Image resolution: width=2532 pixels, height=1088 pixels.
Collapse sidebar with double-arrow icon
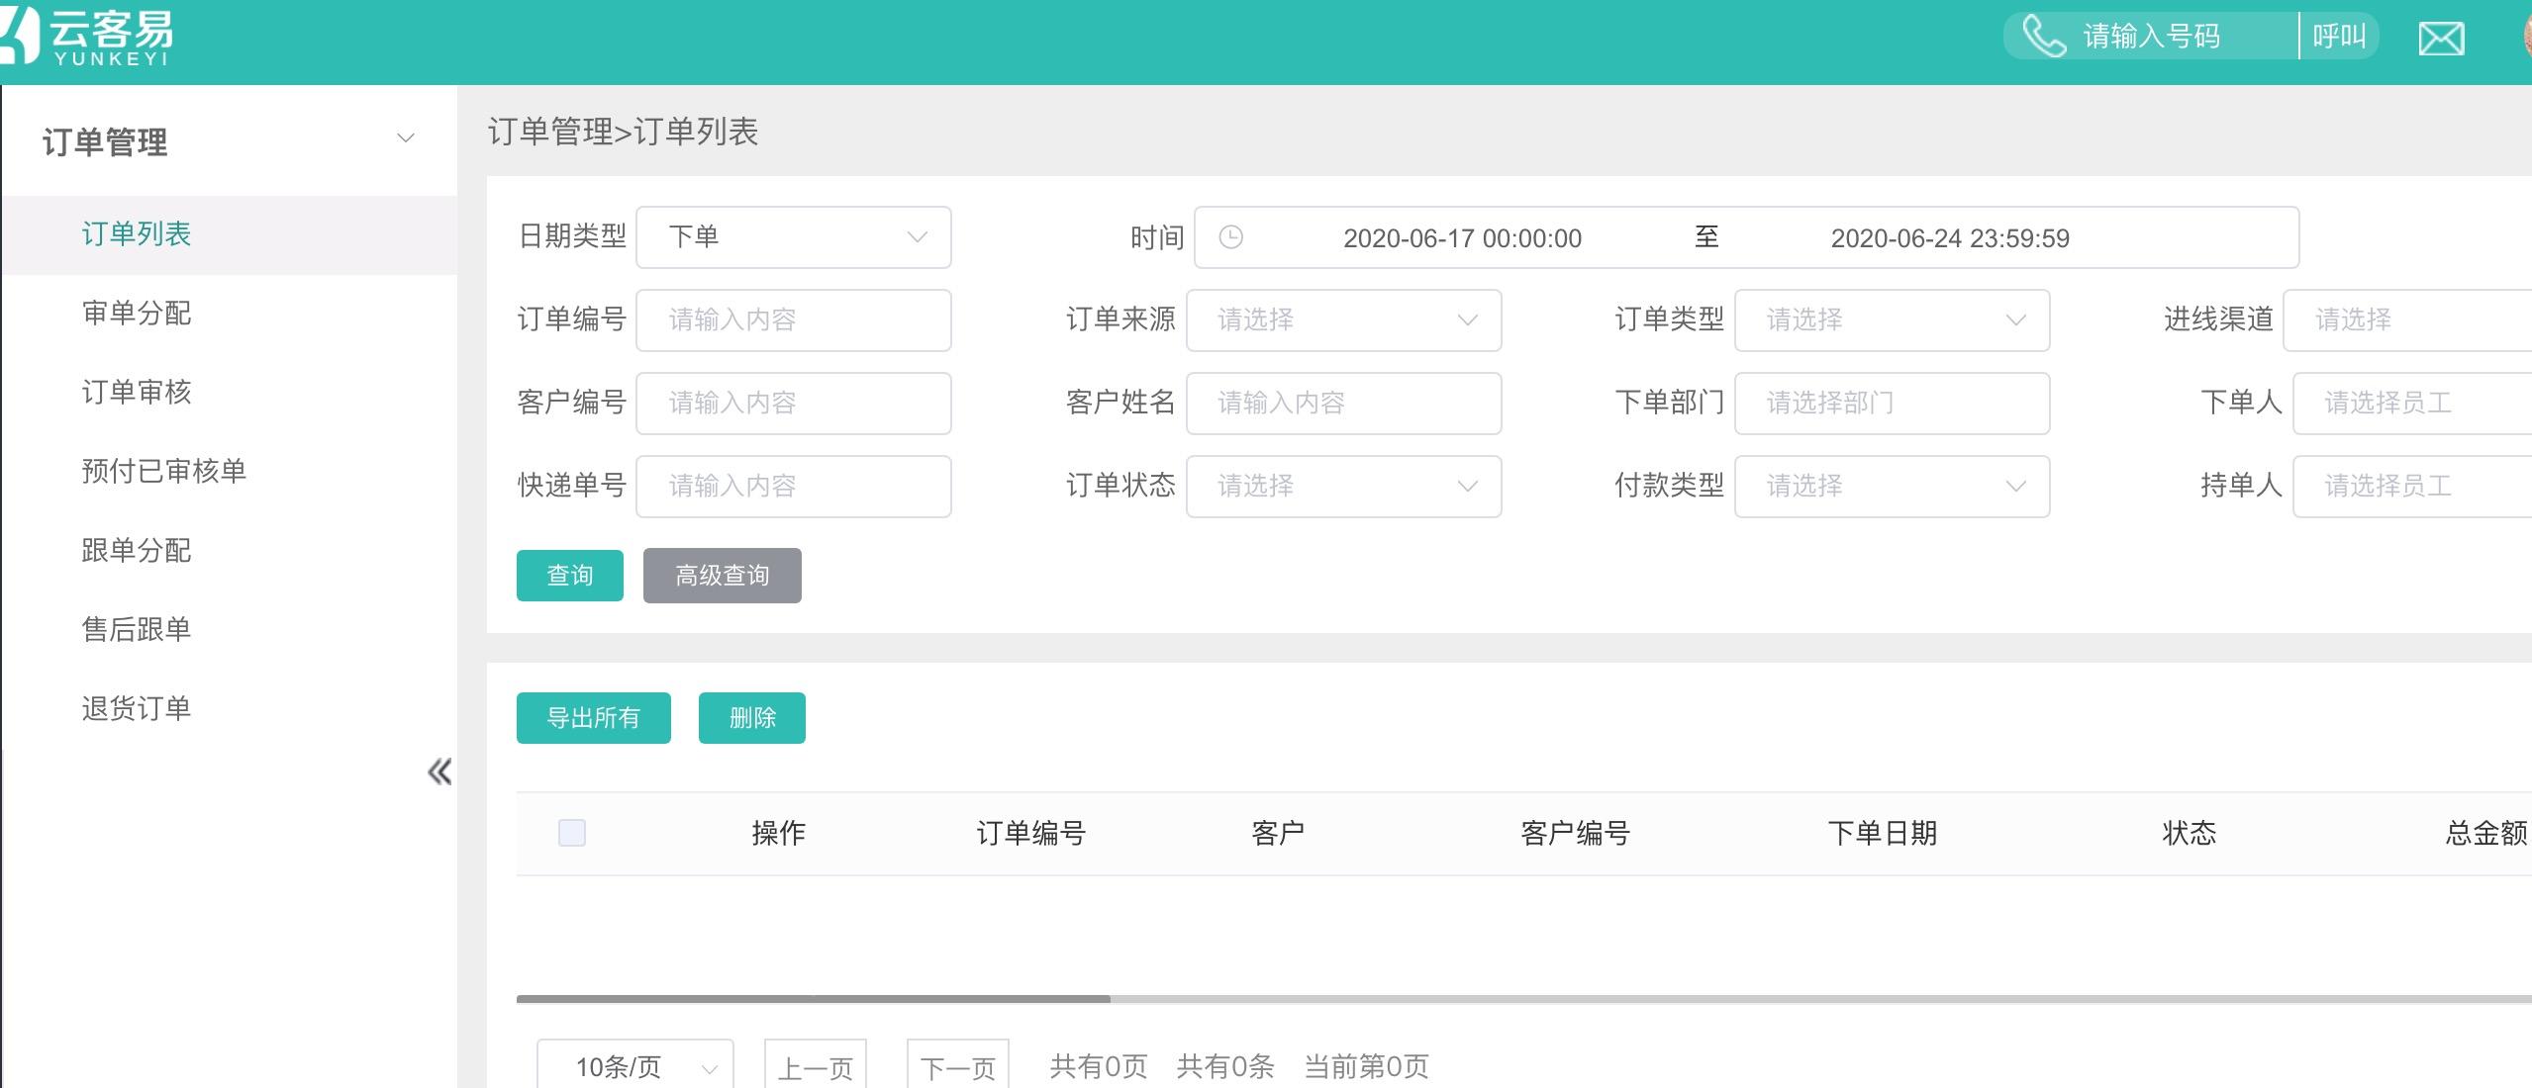[439, 771]
